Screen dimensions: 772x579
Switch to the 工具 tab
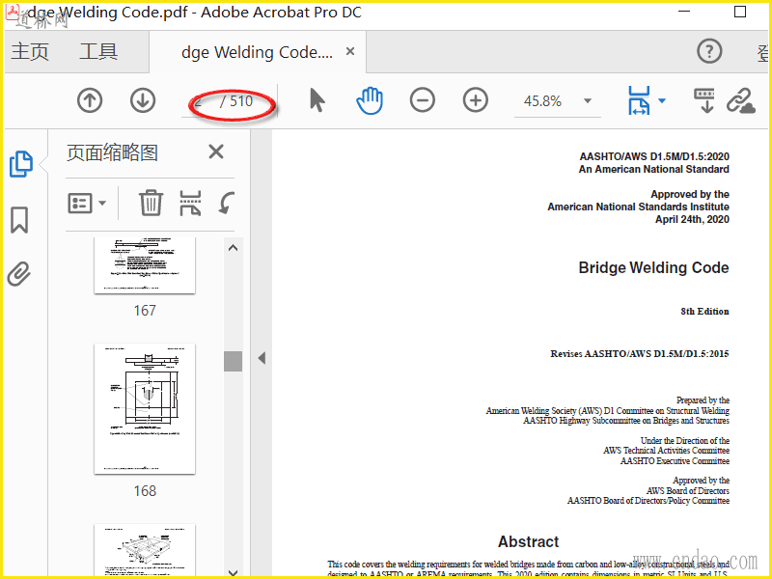click(x=98, y=52)
